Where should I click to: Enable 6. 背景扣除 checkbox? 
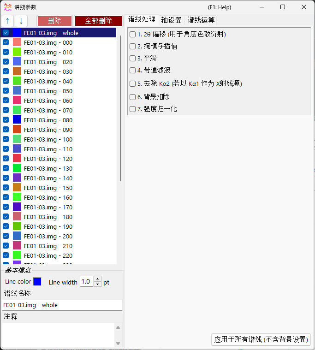click(133, 97)
